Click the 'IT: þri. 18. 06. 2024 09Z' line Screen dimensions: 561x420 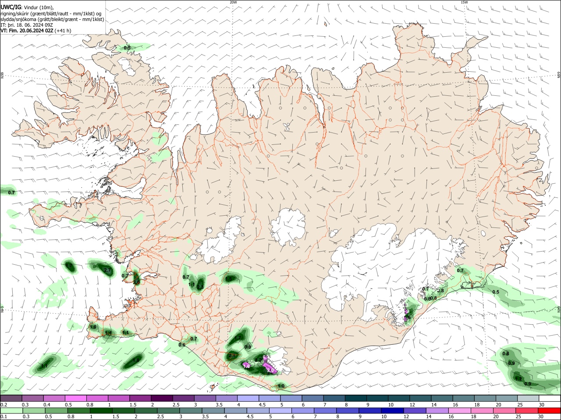(x=27, y=25)
